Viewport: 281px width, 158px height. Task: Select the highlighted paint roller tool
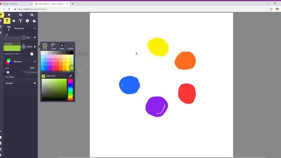pos(7,21)
